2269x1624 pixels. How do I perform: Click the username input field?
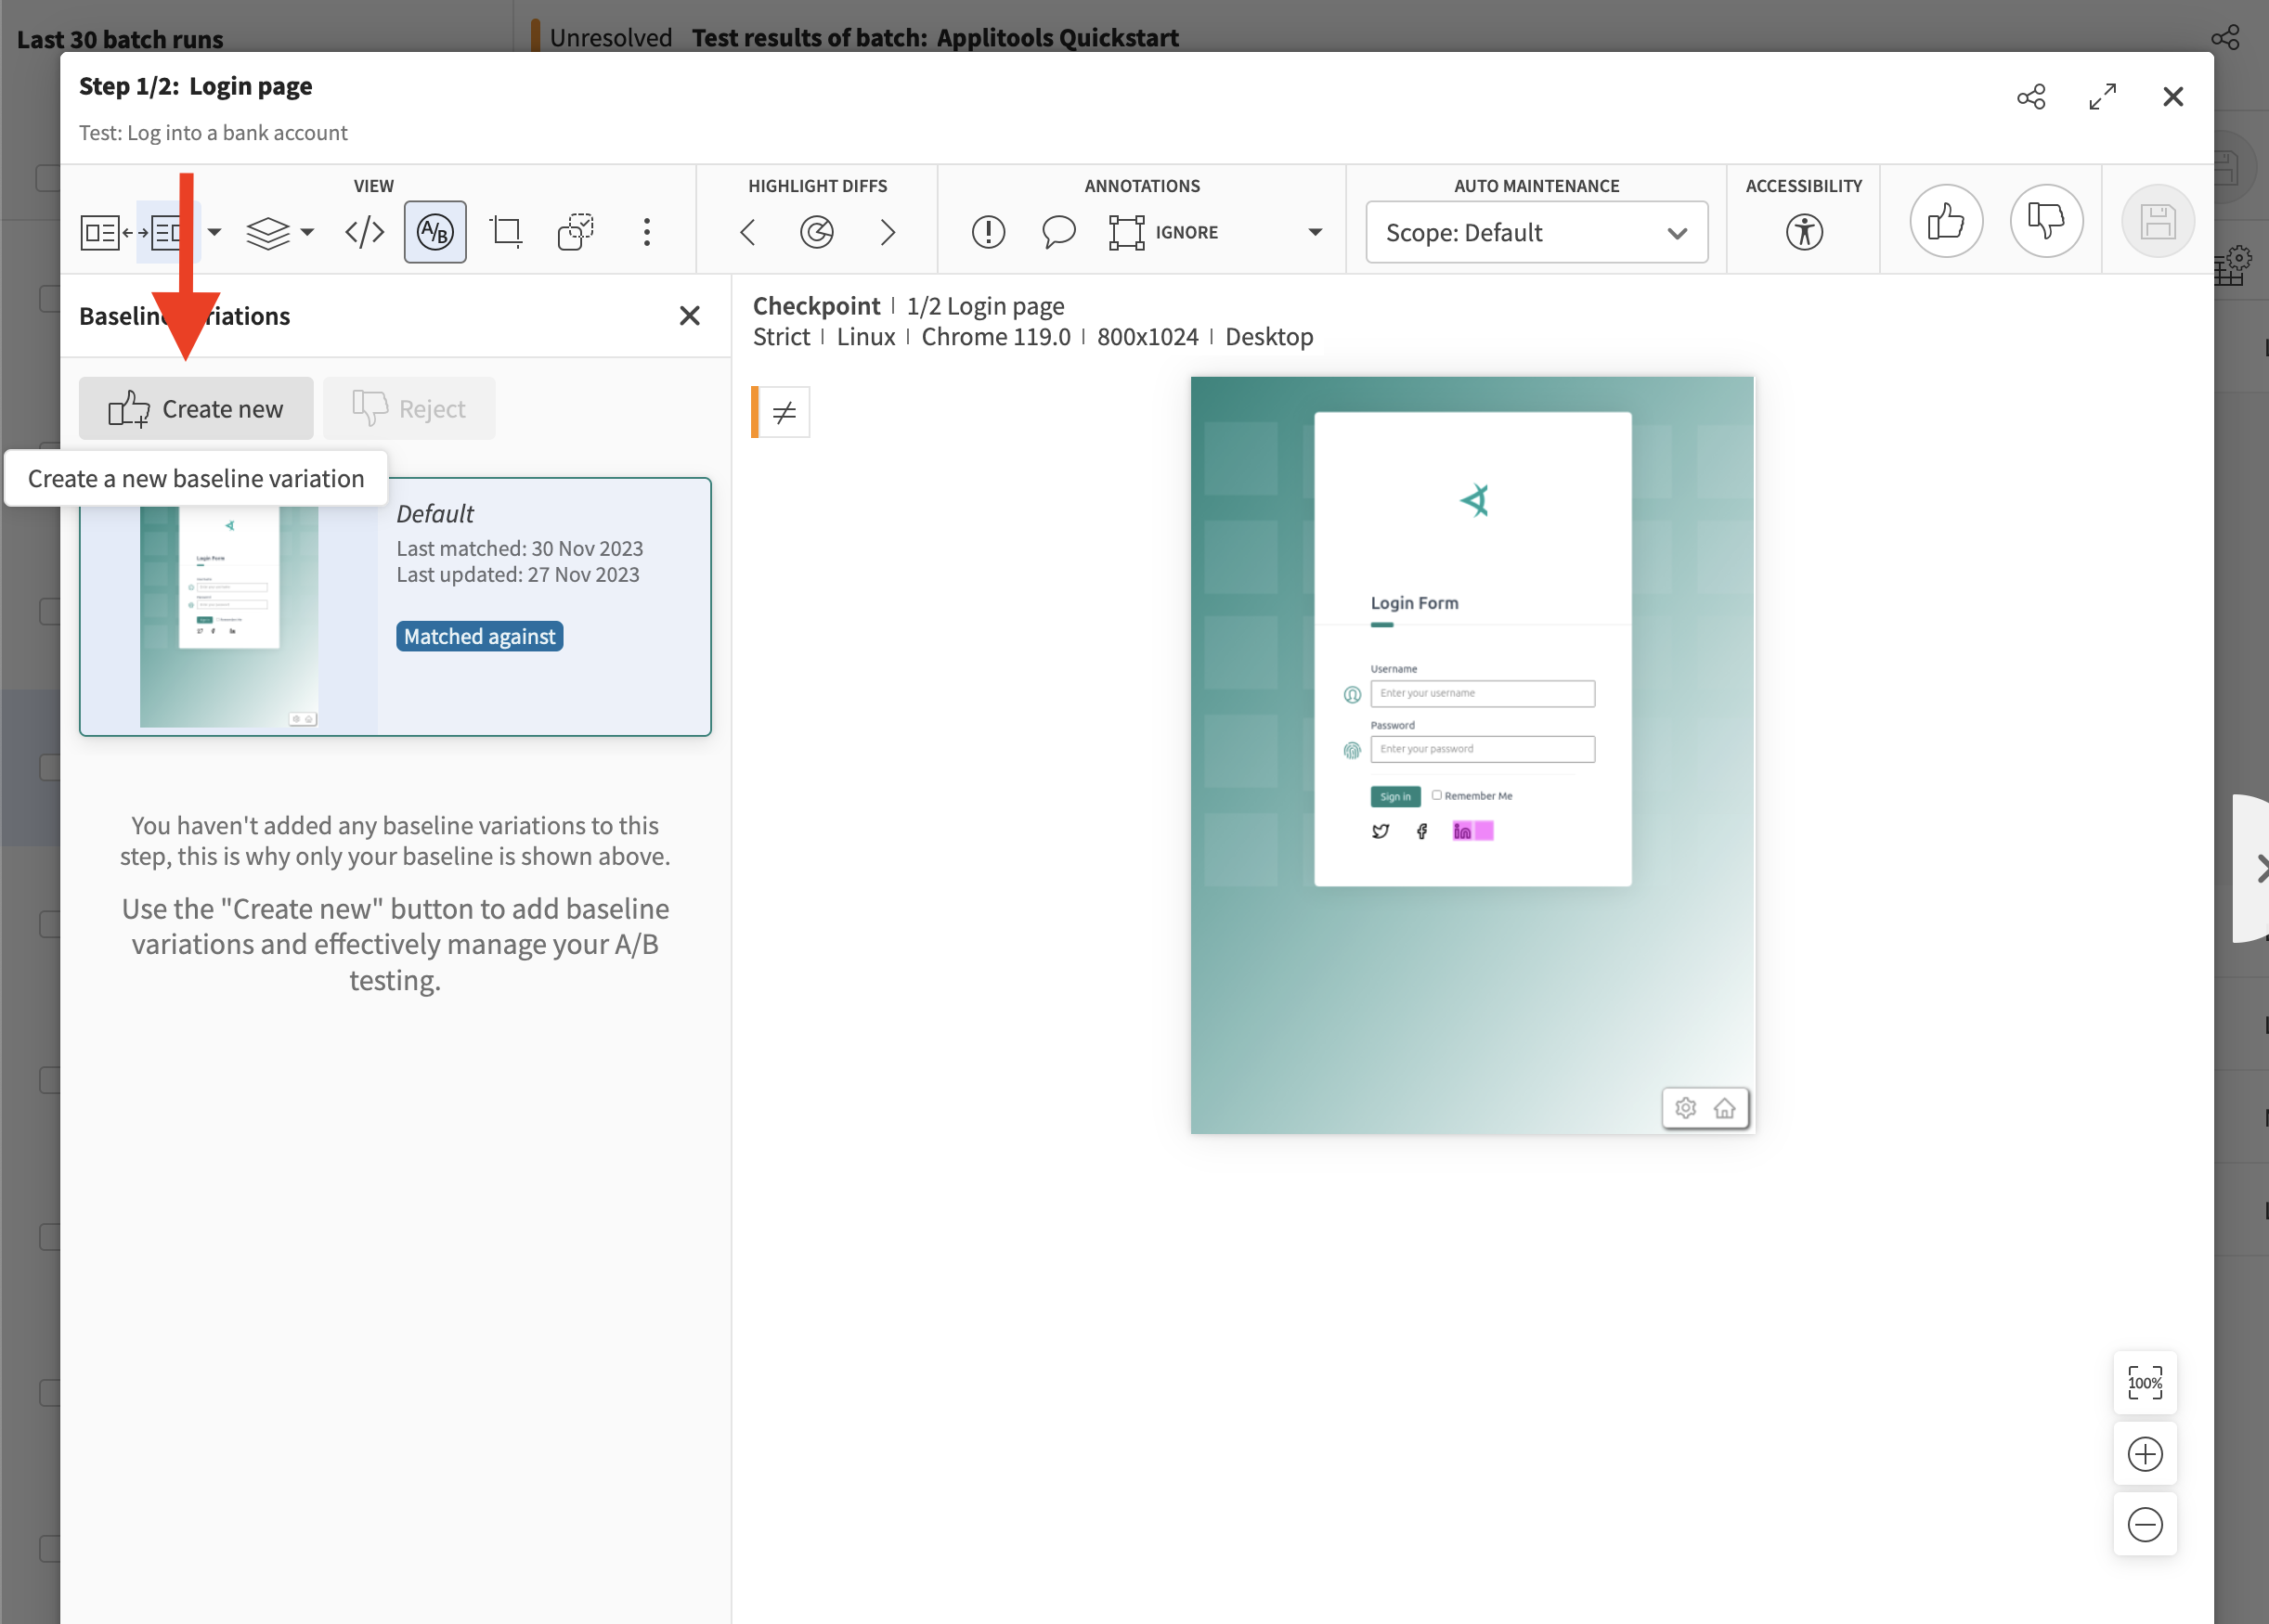[1482, 692]
